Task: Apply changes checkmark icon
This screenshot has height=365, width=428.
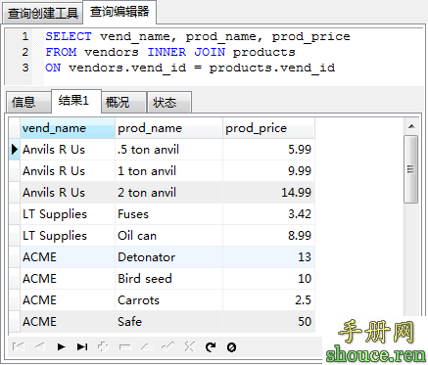Action: coord(167,346)
